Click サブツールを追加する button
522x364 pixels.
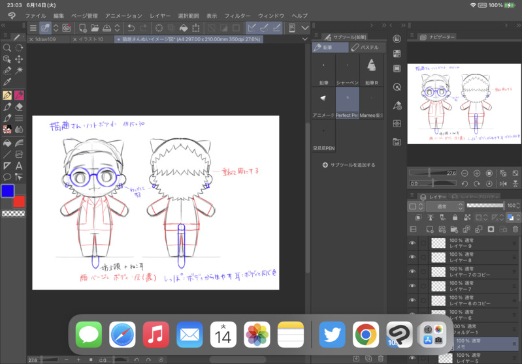point(349,165)
